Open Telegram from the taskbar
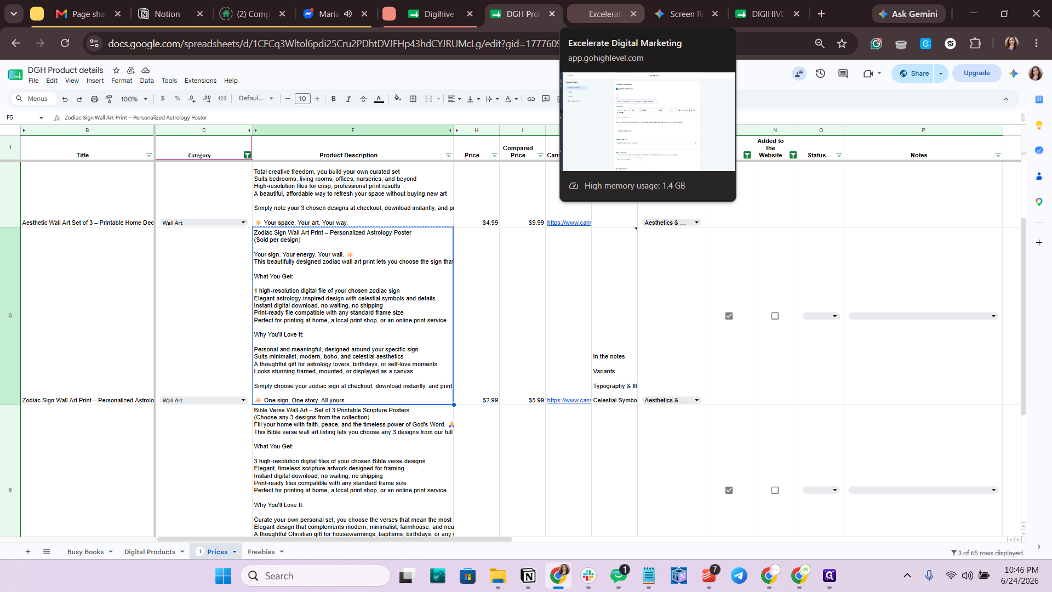Viewport: 1052px width, 592px height. pos(739,576)
